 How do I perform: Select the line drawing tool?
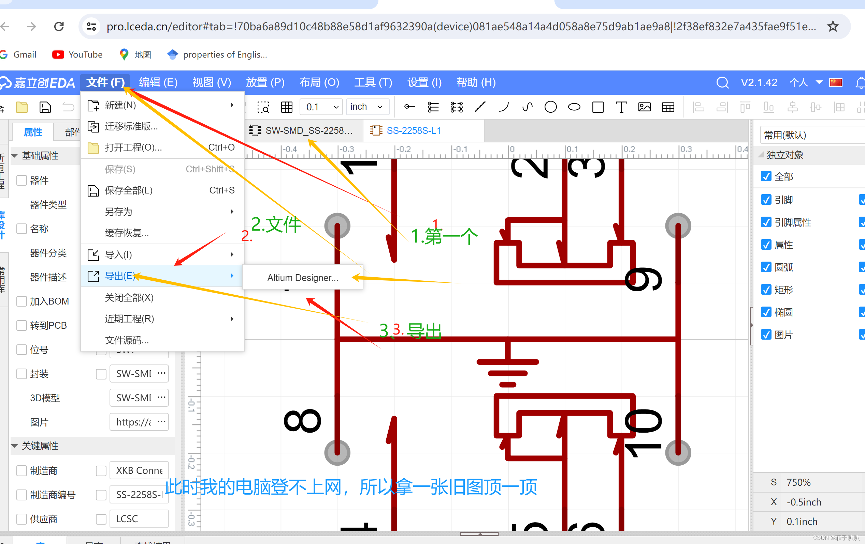[x=480, y=107]
